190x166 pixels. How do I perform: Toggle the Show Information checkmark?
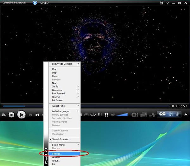(x=60, y=139)
